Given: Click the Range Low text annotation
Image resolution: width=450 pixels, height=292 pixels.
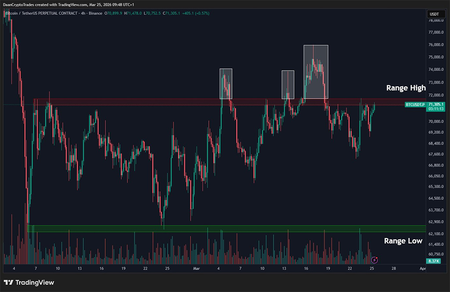Looking at the screenshot, I should 403,241.
